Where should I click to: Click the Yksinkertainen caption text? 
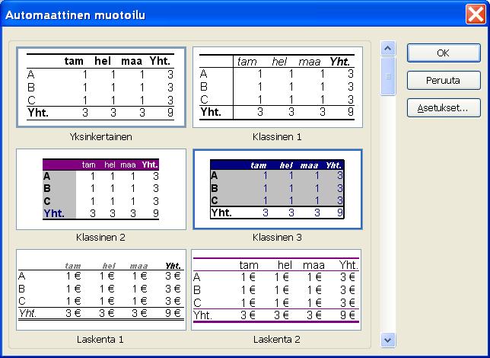click(x=101, y=137)
